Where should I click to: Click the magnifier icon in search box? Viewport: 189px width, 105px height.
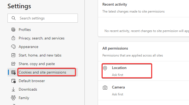14,18
